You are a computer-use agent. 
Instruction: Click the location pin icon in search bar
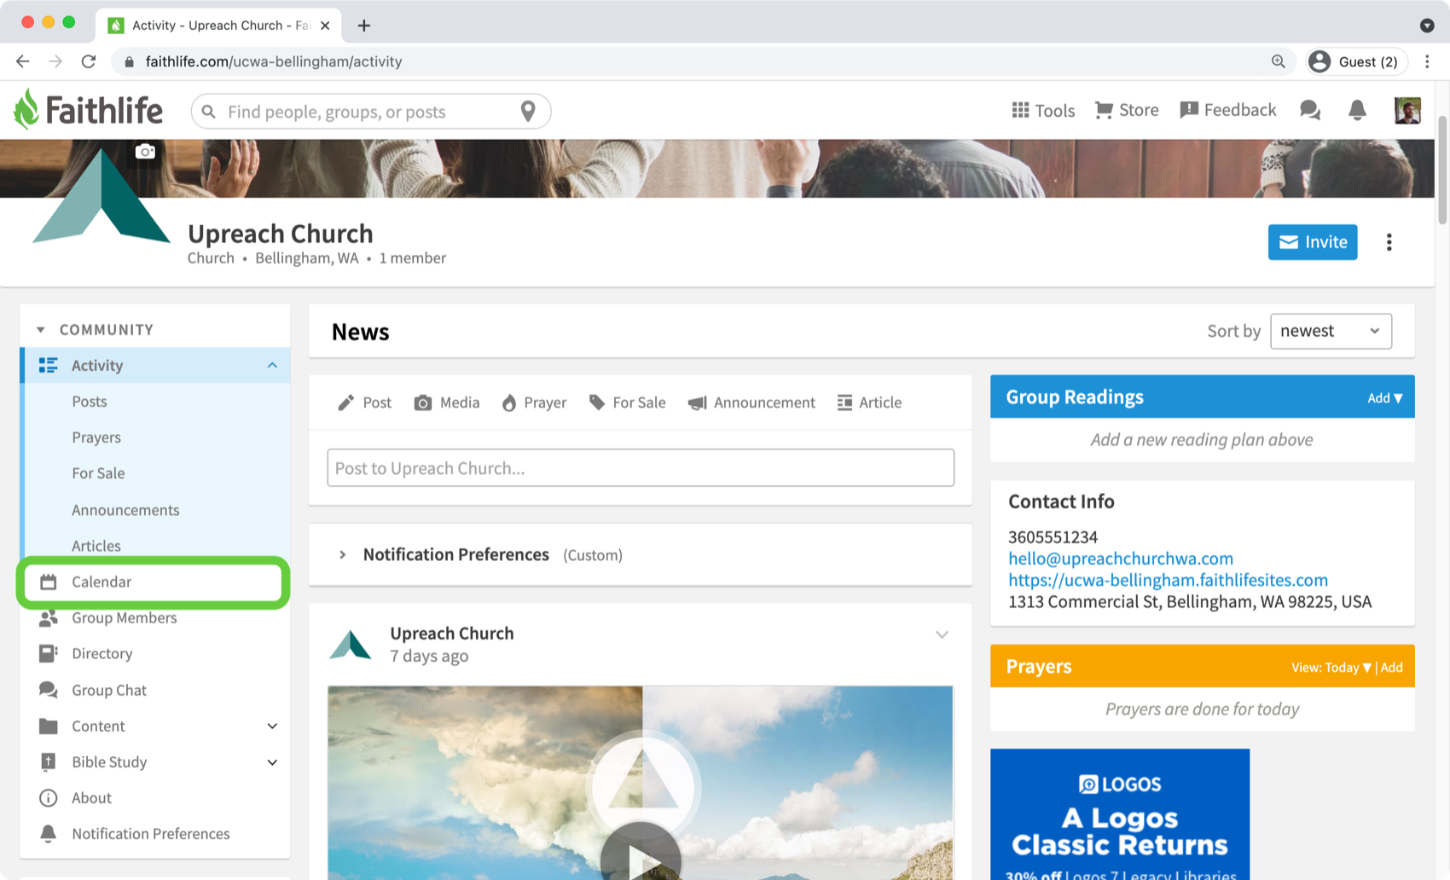click(x=528, y=112)
